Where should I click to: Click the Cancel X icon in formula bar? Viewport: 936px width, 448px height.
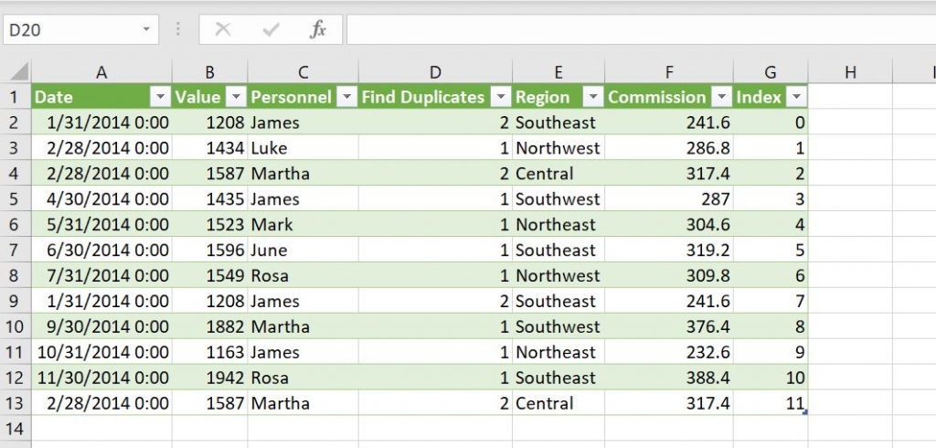(x=222, y=29)
